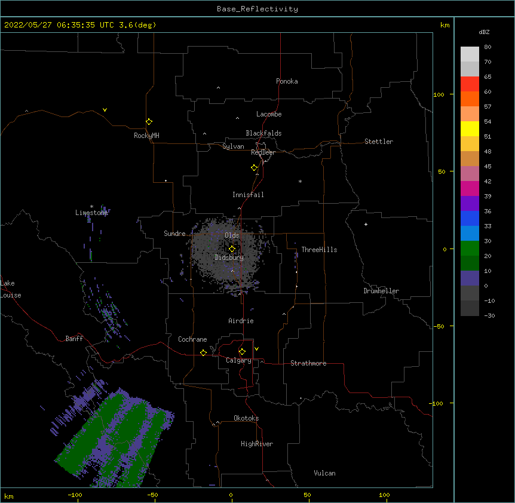
Task: Click the 80 dBZ light gray swatch
Action: (470, 54)
